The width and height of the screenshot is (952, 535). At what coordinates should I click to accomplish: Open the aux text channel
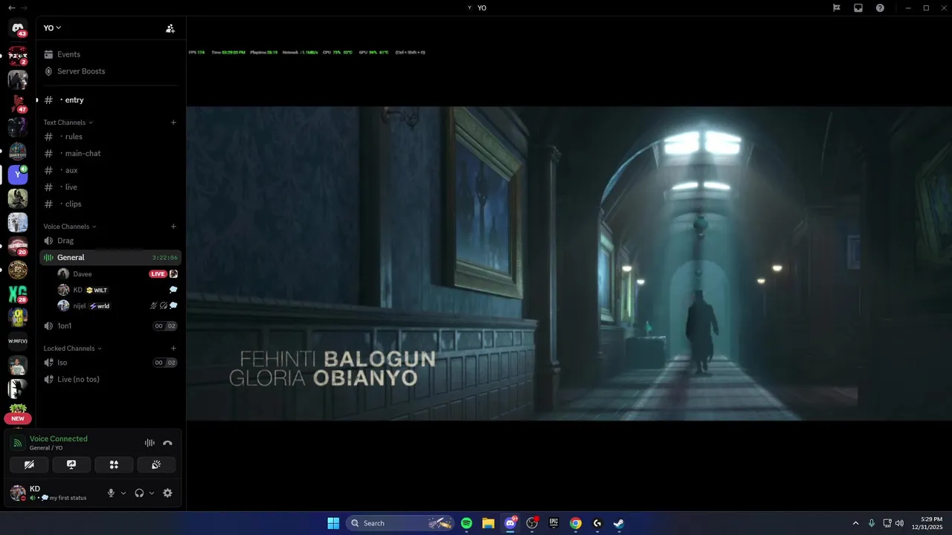(x=109, y=170)
